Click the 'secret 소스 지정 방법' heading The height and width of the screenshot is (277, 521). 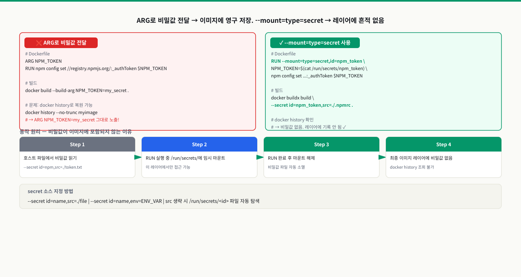coord(50,191)
